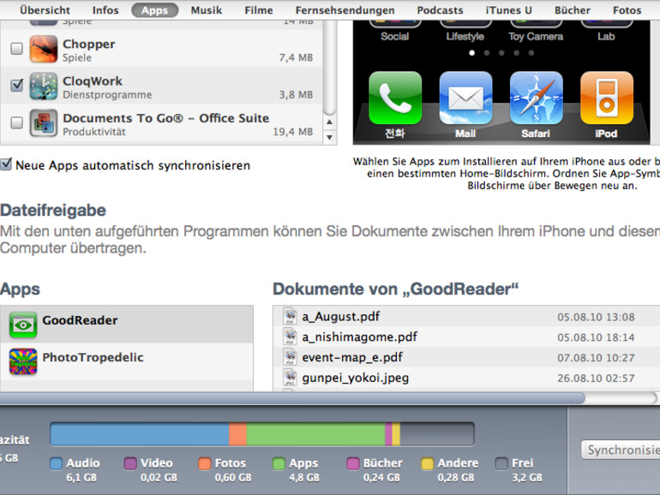Viewport: 660px width, 495px height.
Task: Click the capacity storage bar
Action: (x=262, y=434)
